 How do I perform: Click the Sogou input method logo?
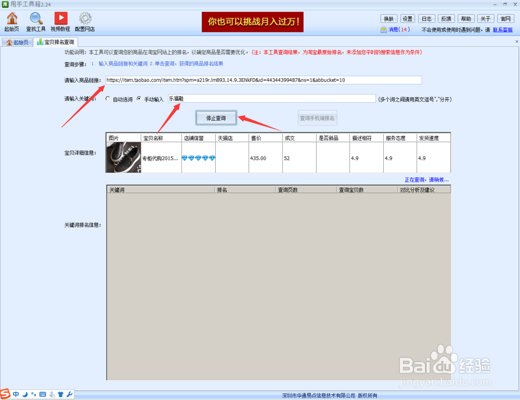click(5, 395)
